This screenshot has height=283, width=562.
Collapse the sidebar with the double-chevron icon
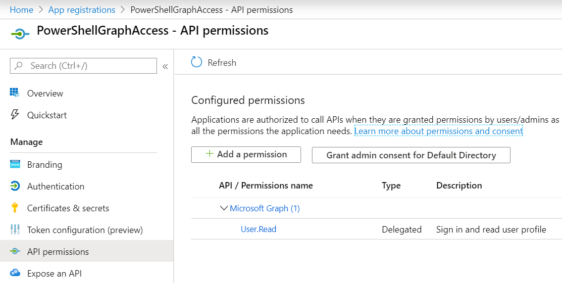tap(165, 66)
